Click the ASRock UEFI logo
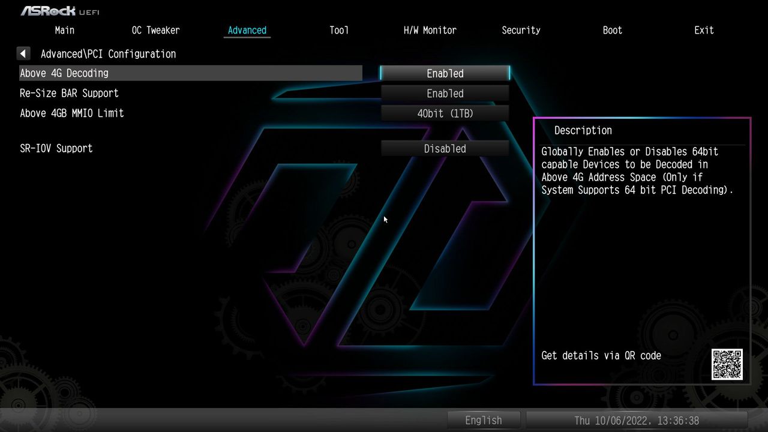 coord(59,11)
